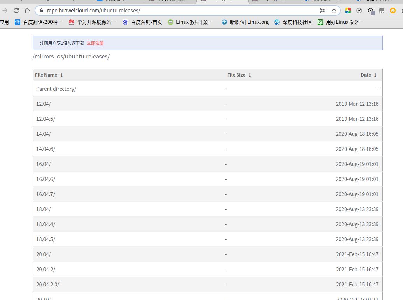Open the 14.04/ folder
Viewport: 403px width, 300px height.
click(43, 134)
